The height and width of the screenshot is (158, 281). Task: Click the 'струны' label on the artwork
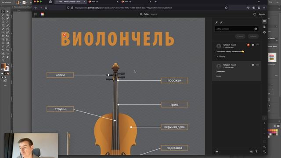[60, 109]
